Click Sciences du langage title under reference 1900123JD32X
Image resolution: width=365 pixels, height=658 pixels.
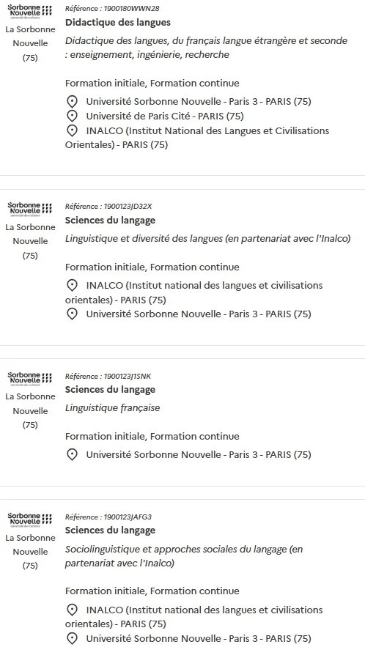110,221
